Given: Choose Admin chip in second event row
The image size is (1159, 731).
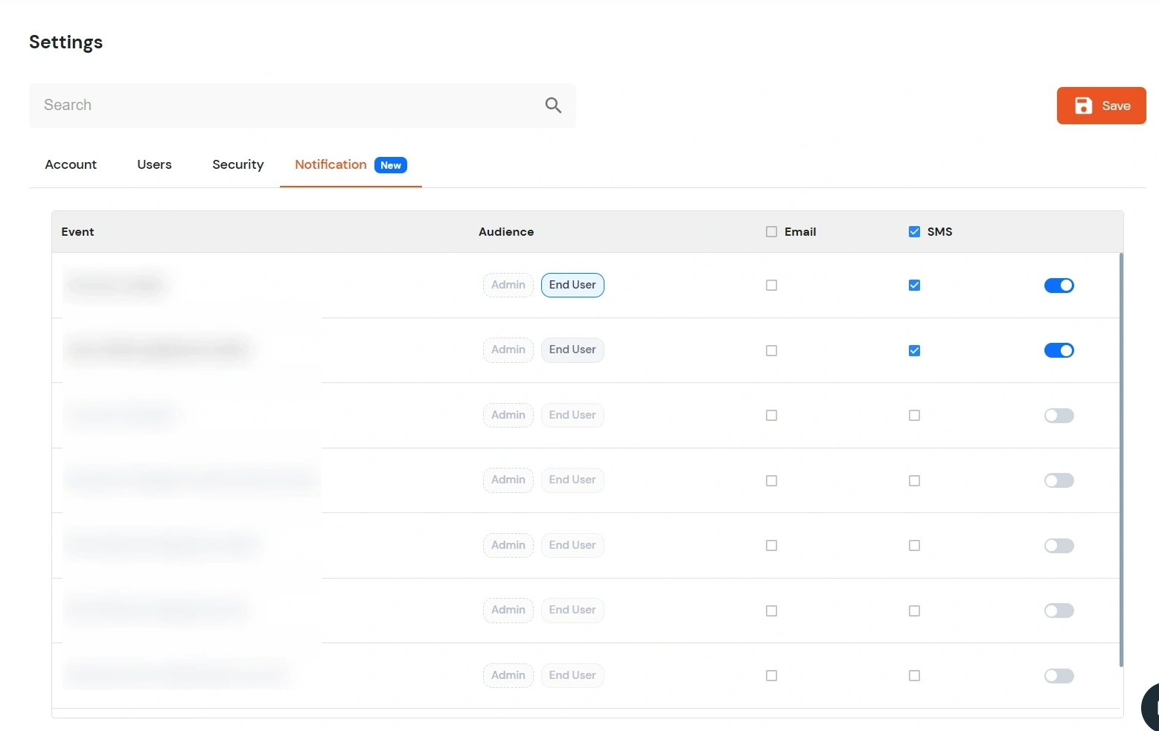Looking at the screenshot, I should (x=508, y=350).
